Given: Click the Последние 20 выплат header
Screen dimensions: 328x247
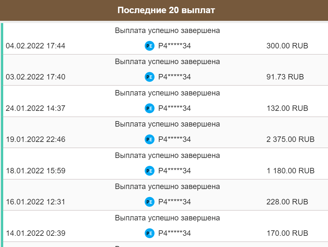Looking at the screenshot, I should point(166,10).
